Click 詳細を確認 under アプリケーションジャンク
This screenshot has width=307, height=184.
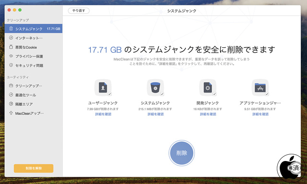pos(260,114)
